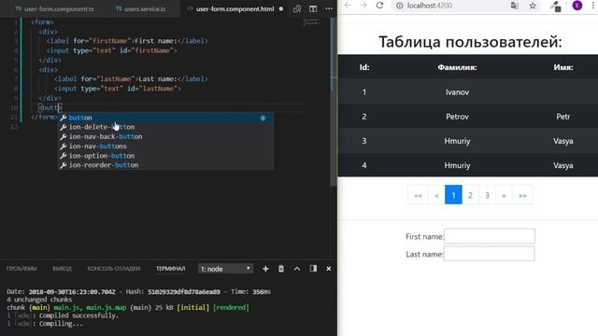This screenshot has height=336, width=598.
Task: Split the editor with the split icon
Action: click(x=313, y=8)
